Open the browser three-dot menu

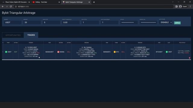190,7
